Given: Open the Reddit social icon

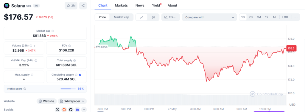Looking at the screenshot, I should click(x=64, y=110).
